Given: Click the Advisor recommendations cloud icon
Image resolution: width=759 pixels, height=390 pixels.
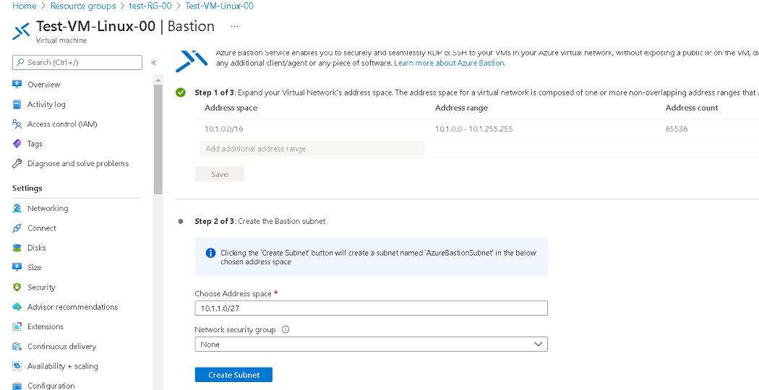Looking at the screenshot, I should pyautogui.click(x=17, y=307).
